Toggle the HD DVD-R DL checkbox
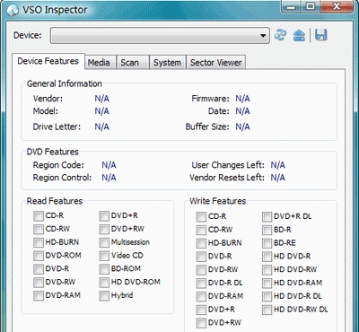Screen dimensions: 359x332 (267, 296)
